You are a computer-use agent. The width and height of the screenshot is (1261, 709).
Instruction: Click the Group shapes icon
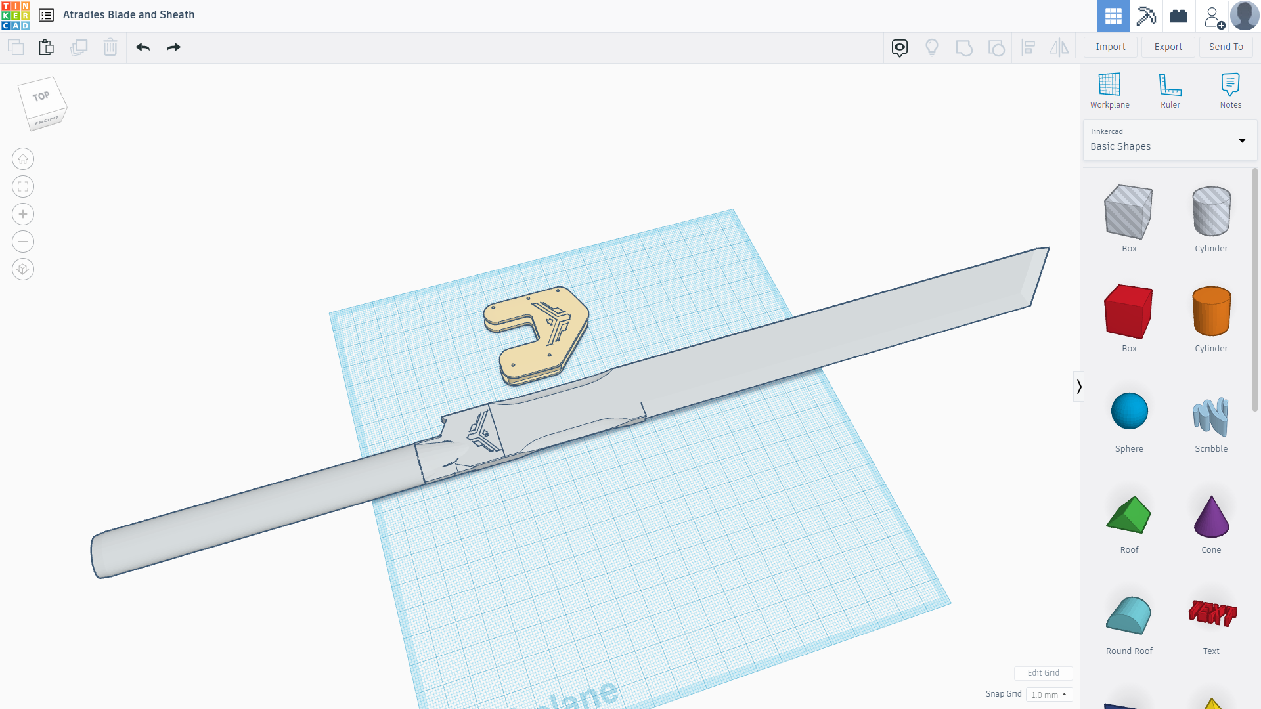pos(964,47)
